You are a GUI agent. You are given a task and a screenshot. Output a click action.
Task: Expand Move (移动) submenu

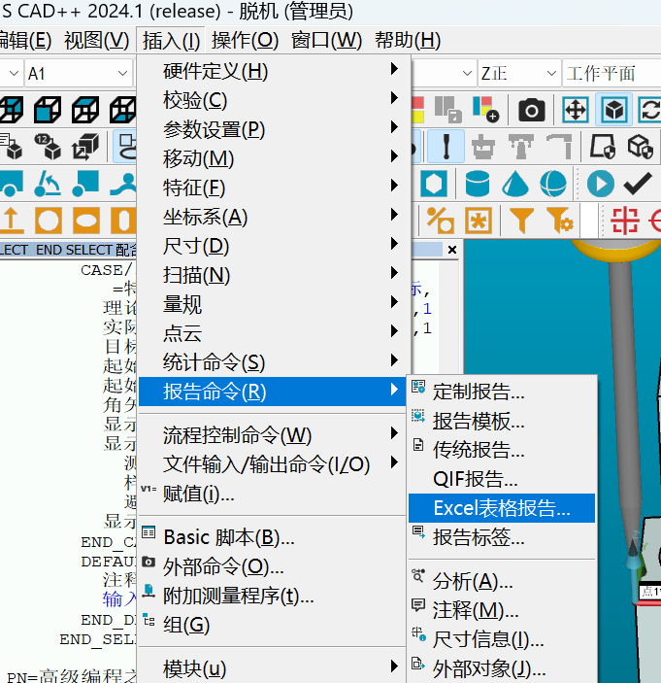pyautogui.click(x=274, y=158)
